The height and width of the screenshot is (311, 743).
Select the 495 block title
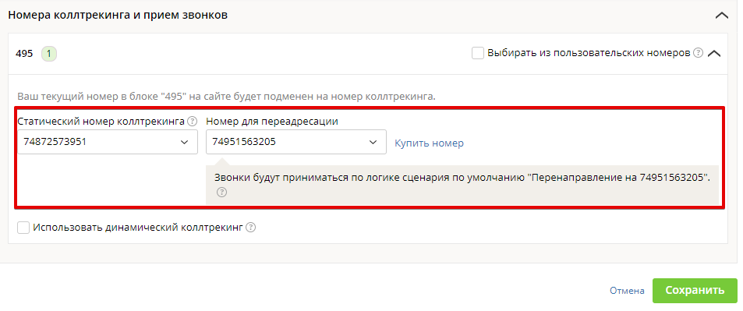coord(24,54)
